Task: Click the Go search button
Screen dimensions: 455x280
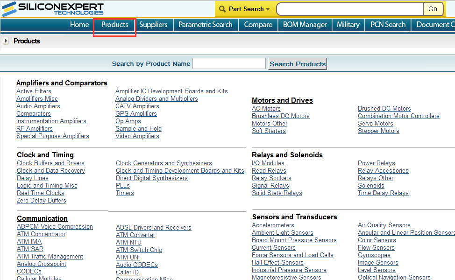Action: [x=433, y=9]
